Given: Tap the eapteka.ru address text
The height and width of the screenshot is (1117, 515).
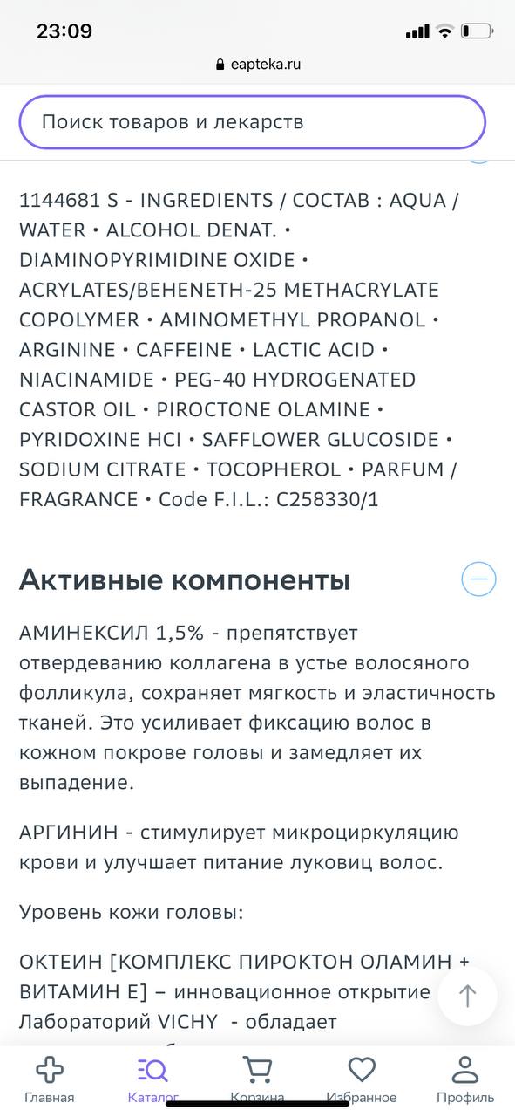Looking at the screenshot, I should pyautogui.click(x=267, y=65).
